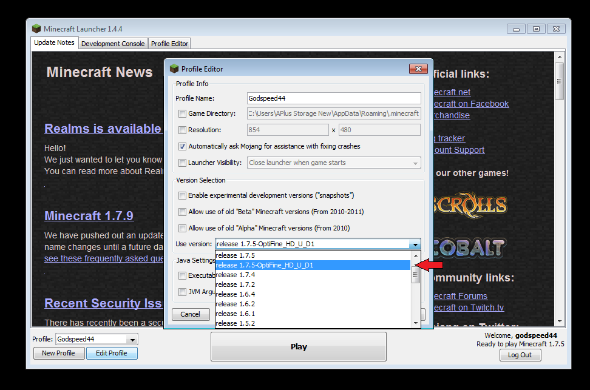This screenshot has height=390, width=590.
Task: Switch to the Profile Editor tab
Action: (x=169, y=44)
